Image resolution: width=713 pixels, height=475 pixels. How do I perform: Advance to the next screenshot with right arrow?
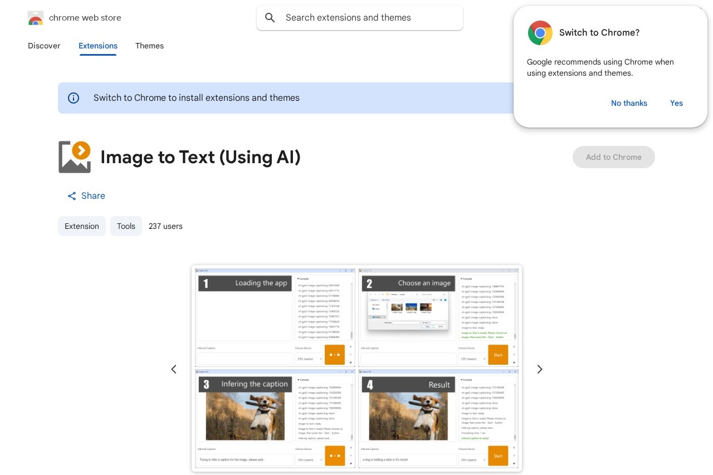pos(539,369)
